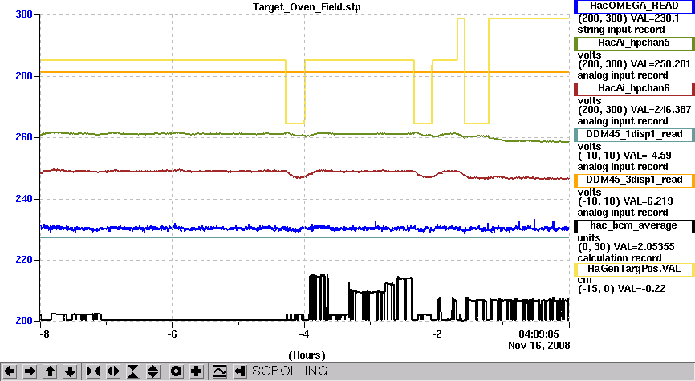Viewport: 695px width, 381px height.
Task: Select the DDM45_1disp1_read teal legend box
Action: coord(634,134)
